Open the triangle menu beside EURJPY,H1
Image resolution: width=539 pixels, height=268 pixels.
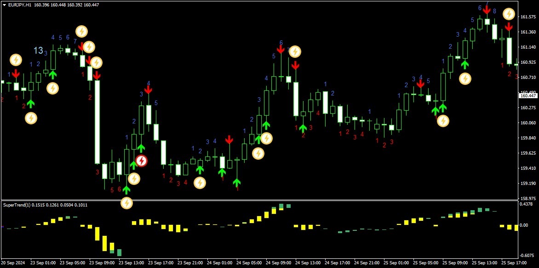click(5, 5)
